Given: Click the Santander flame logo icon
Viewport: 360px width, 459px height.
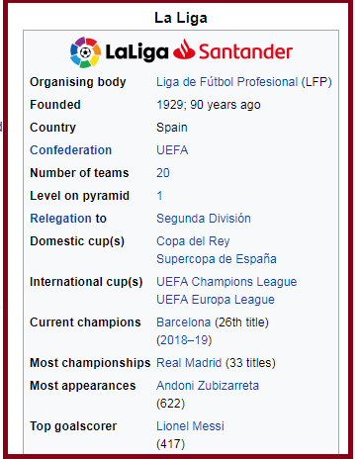Looking at the screenshot, I should pyautogui.click(x=184, y=49).
